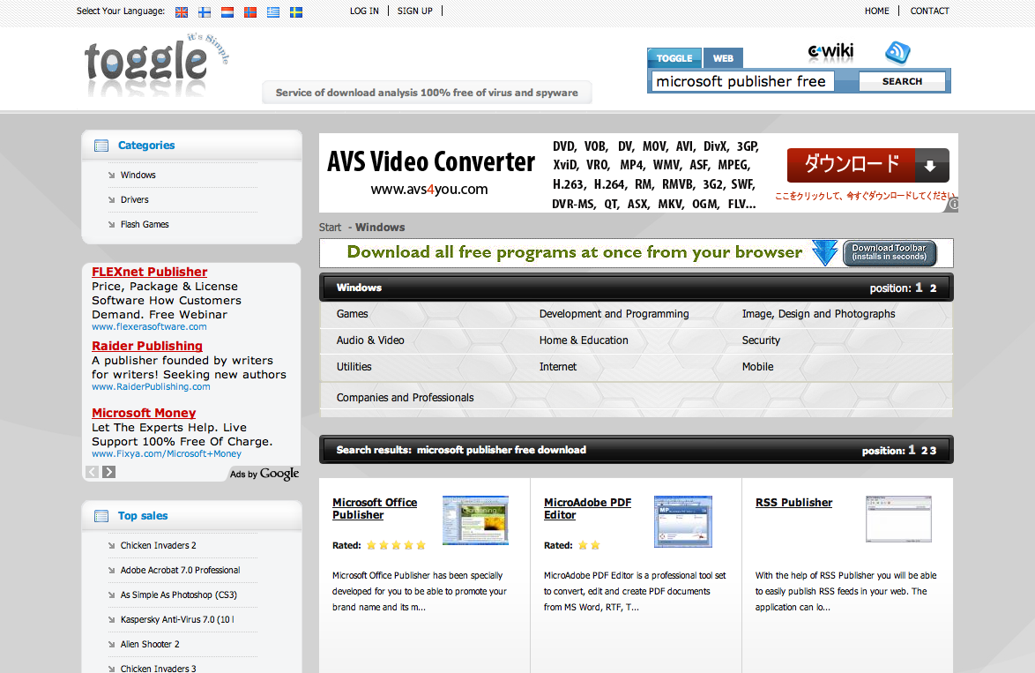The width and height of the screenshot is (1035, 673).
Task: Open the www.Fixya.com/Microsoft+Money ad URL
Action: (x=167, y=453)
